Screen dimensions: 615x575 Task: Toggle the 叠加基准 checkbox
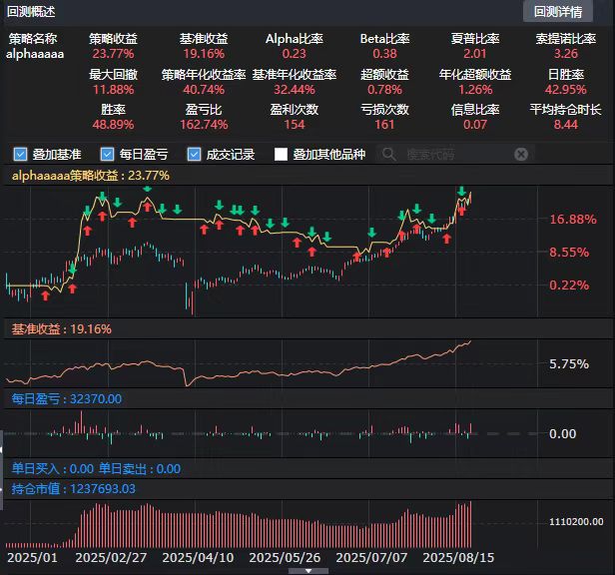click(20, 154)
